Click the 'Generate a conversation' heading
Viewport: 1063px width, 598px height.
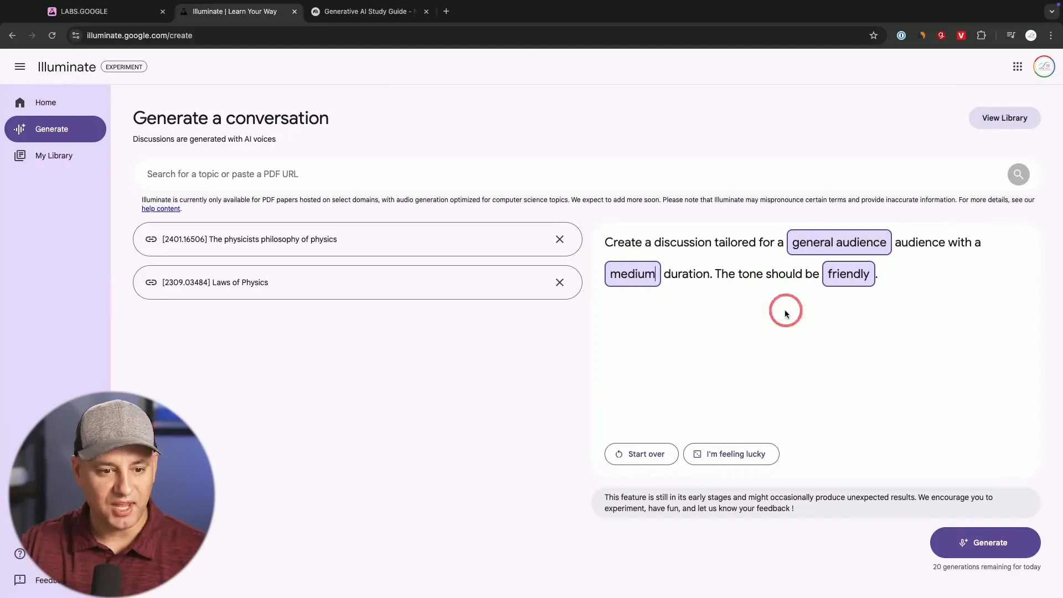(x=230, y=118)
